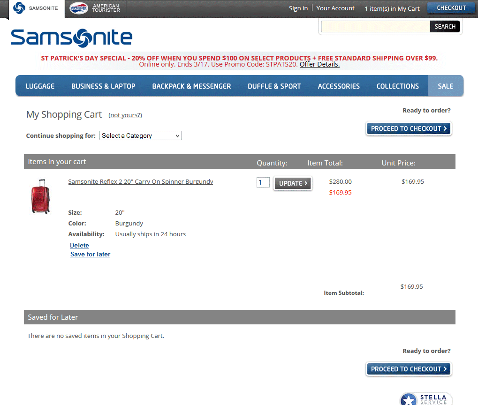Click top Proceed to Checkout button
Image resolution: width=478 pixels, height=405 pixels.
pyautogui.click(x=409, y=128)
